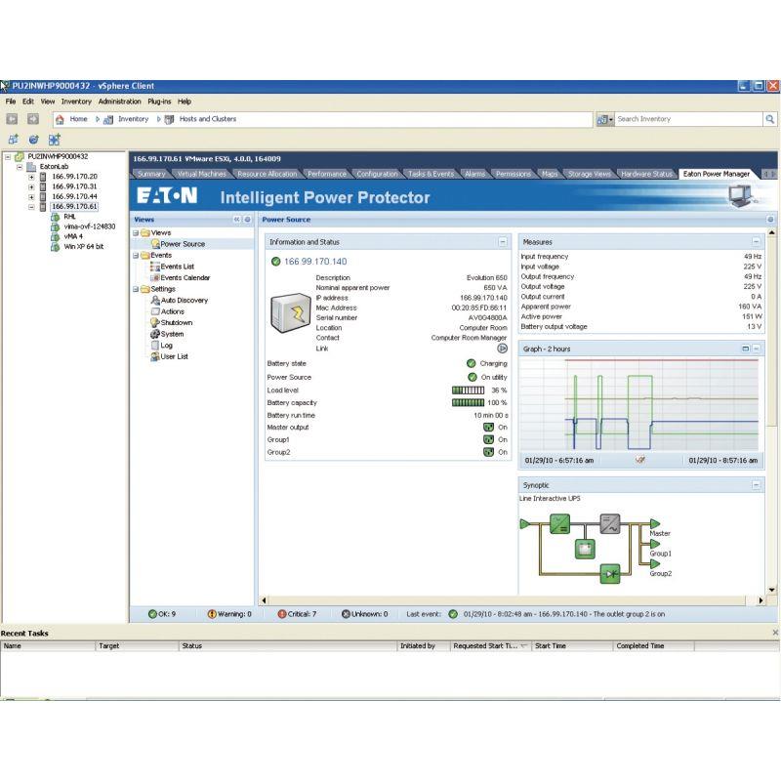Open the Events Calendar view
Image resolution: width=781 pixels, height=781 pixels.
coord(185,277)
